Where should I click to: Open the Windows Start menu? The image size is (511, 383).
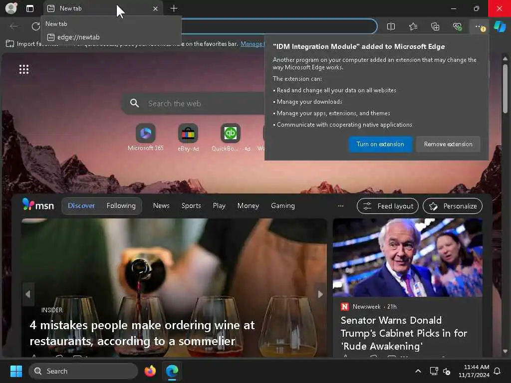[x=16, y=371]
